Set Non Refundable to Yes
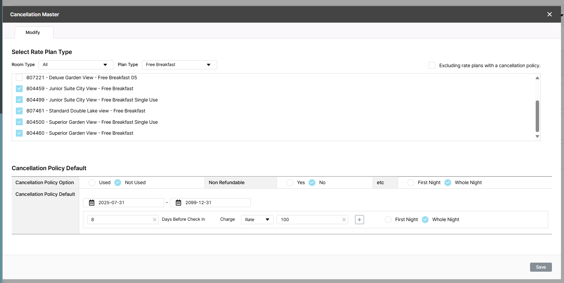Screen dimensions: 564x283 (x=290, y=183)
